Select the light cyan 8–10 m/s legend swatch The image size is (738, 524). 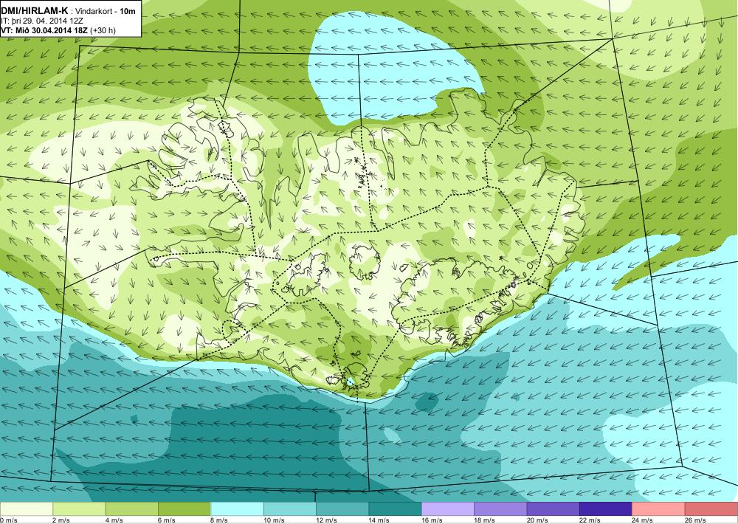237,509
